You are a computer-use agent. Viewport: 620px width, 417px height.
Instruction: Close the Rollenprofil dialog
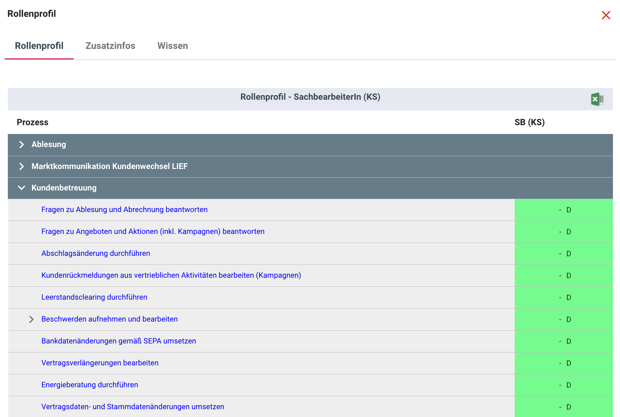606,15
